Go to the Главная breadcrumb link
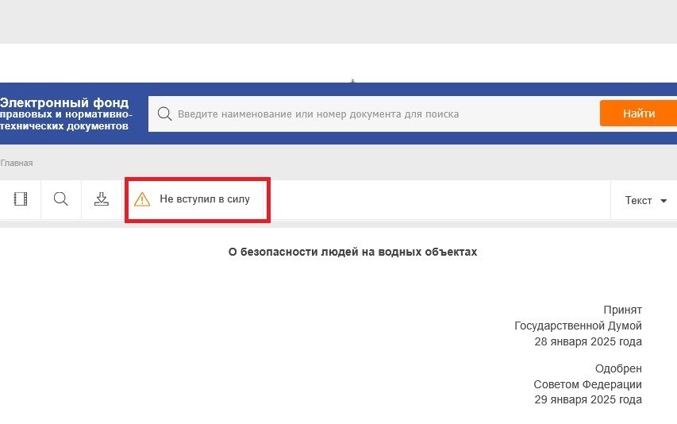677x424 pixels. (x=17, y=163)
